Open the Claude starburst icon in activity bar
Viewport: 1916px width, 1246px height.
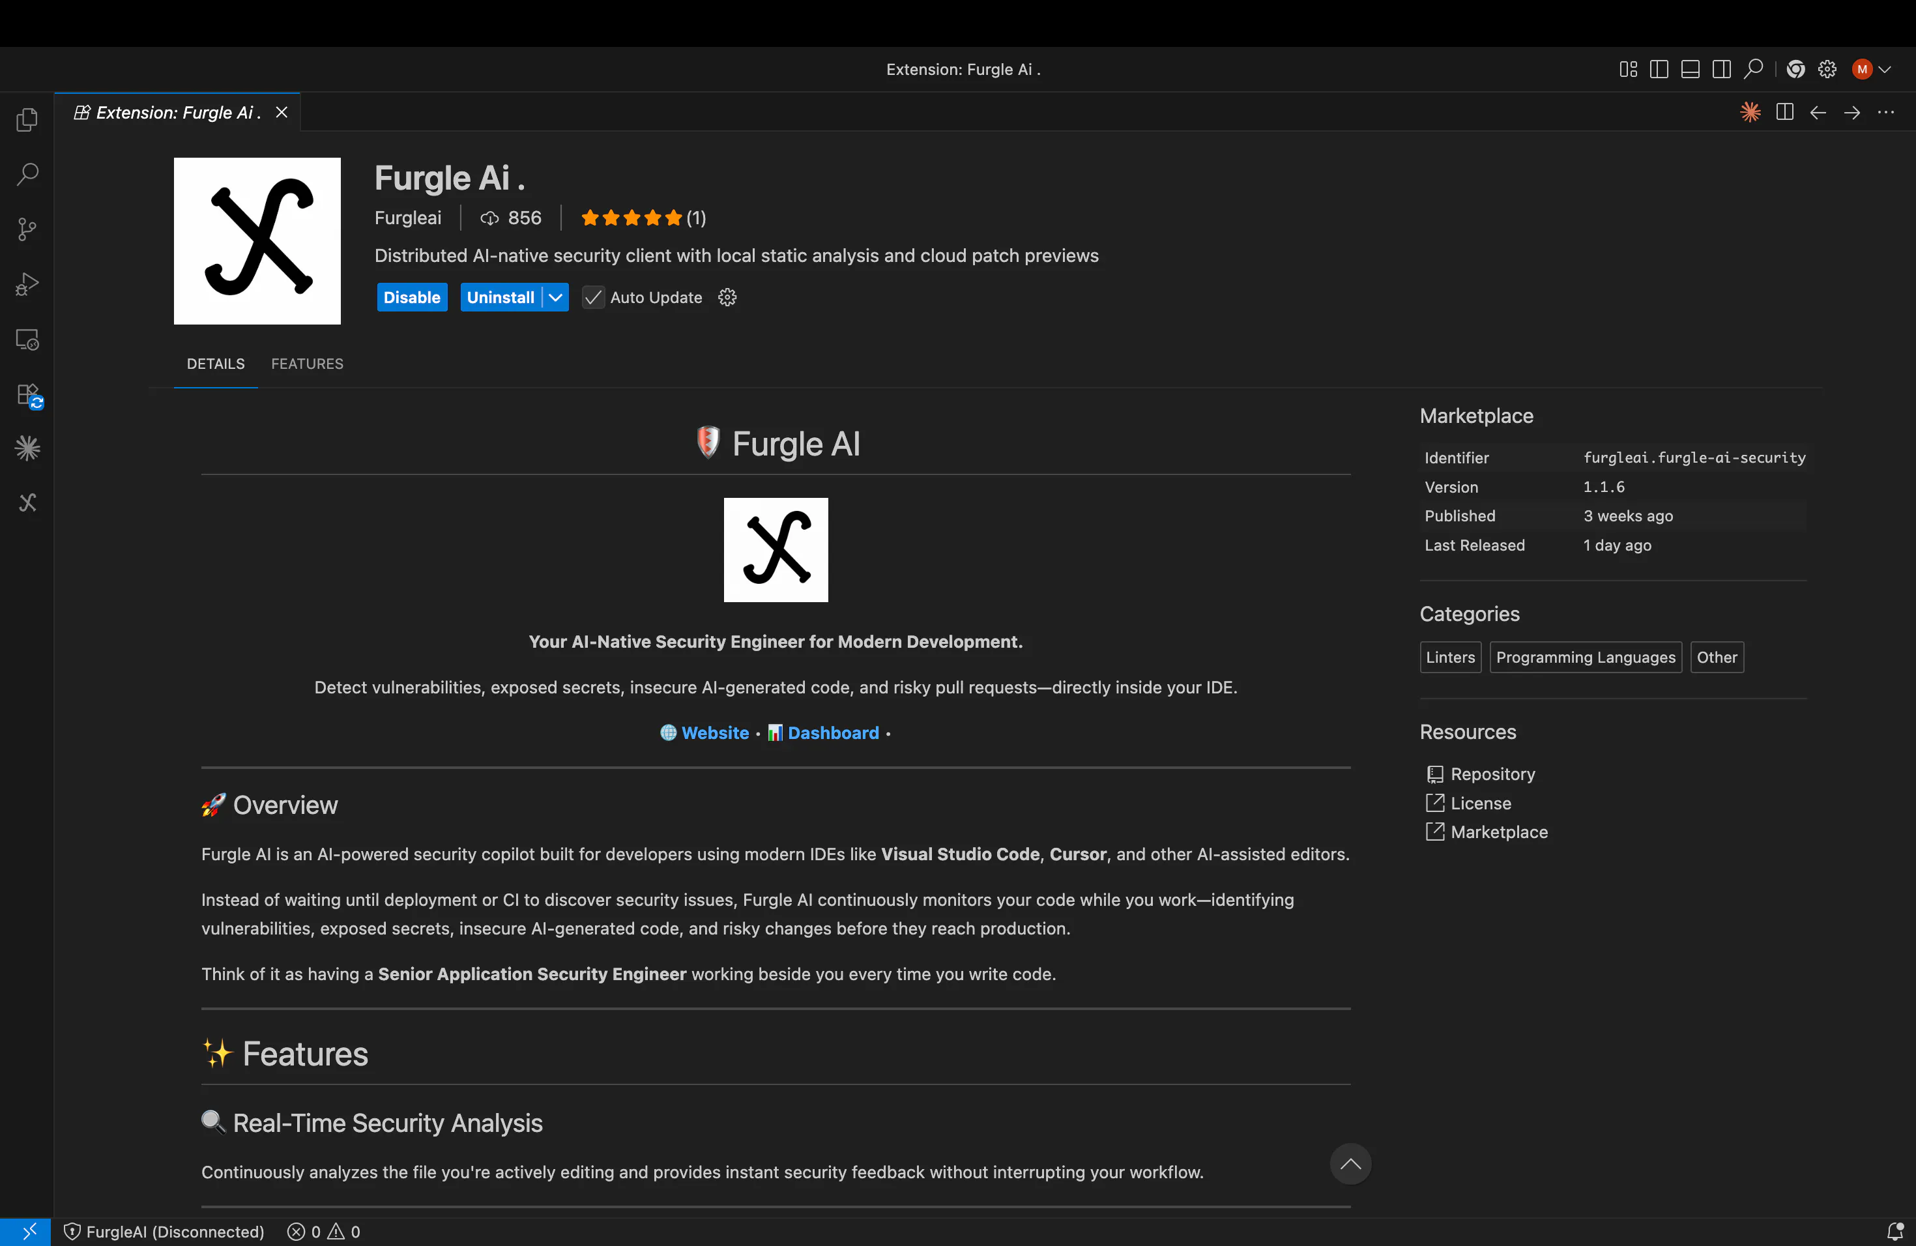coord(27,448)
